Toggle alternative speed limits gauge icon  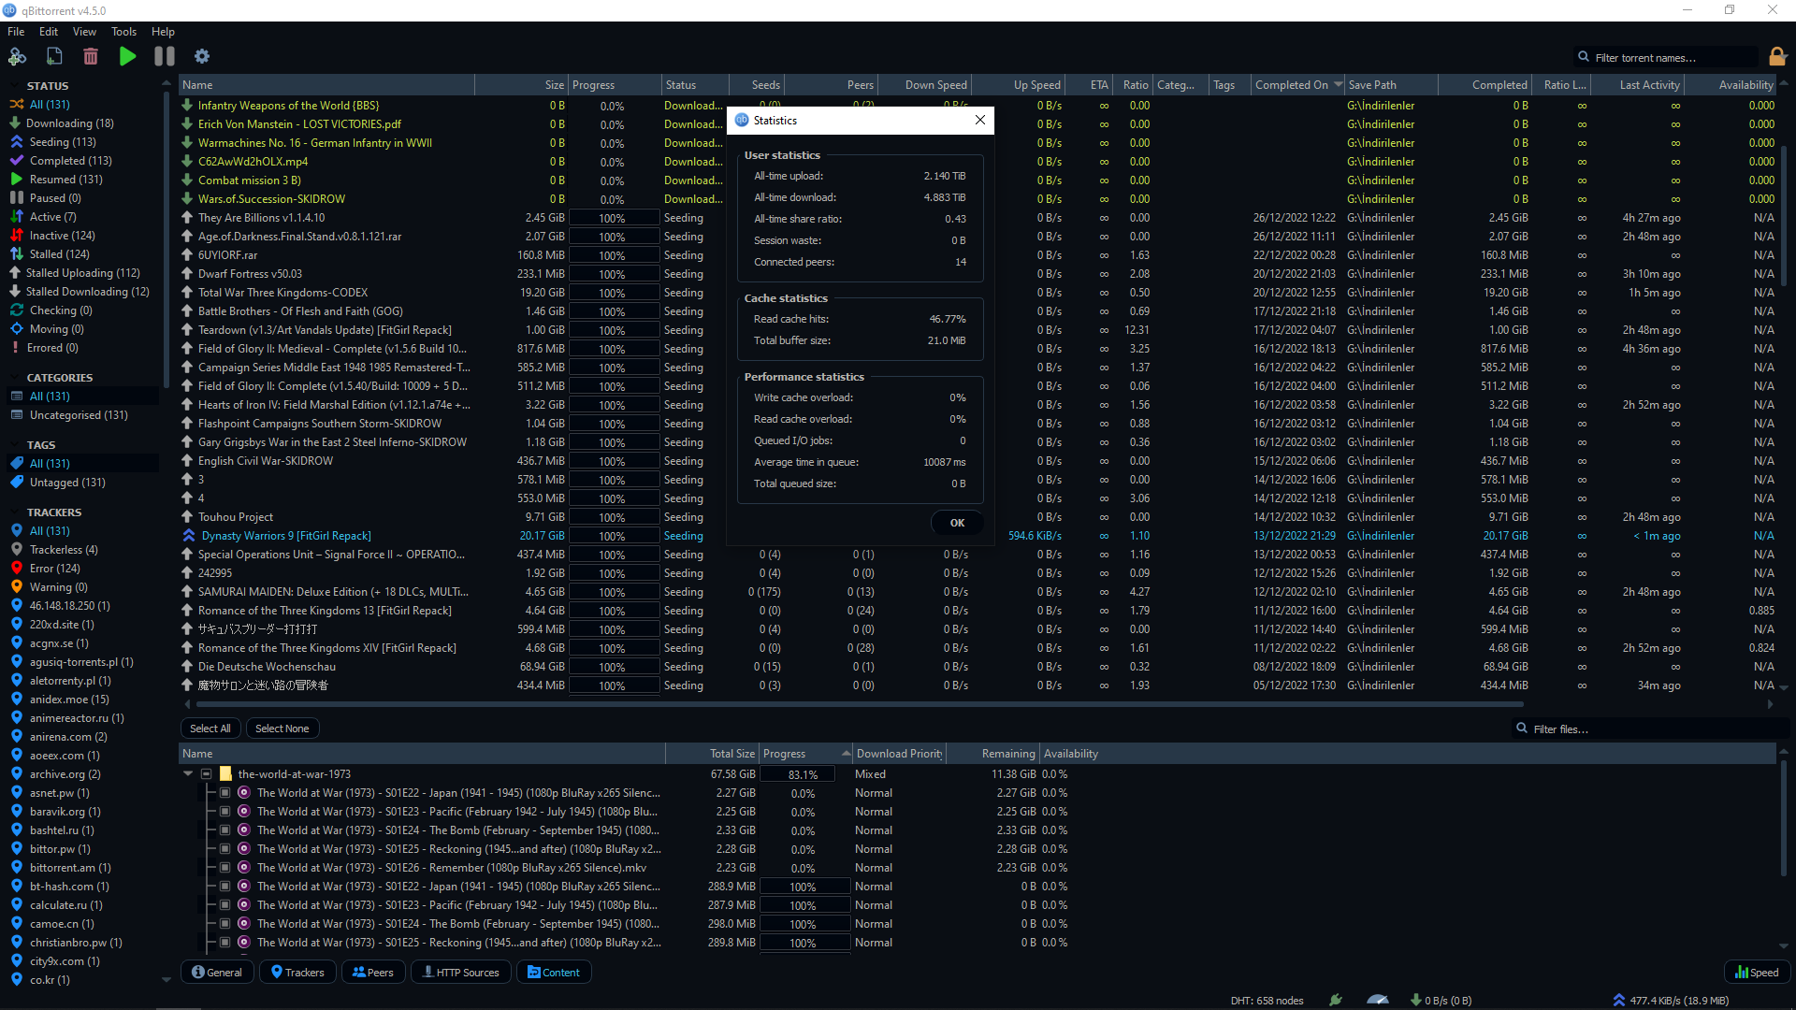tap(1377, 1000)
